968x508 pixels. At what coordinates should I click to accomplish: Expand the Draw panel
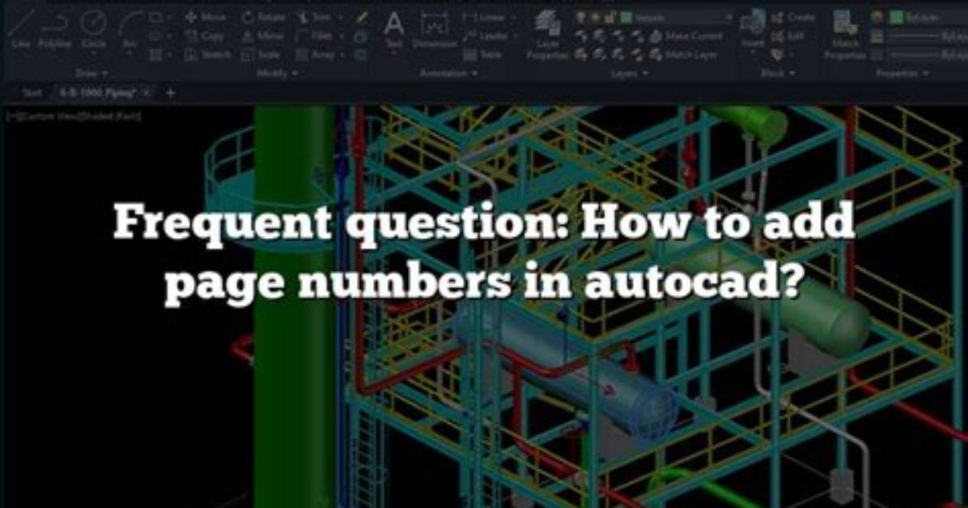[91, 74]
